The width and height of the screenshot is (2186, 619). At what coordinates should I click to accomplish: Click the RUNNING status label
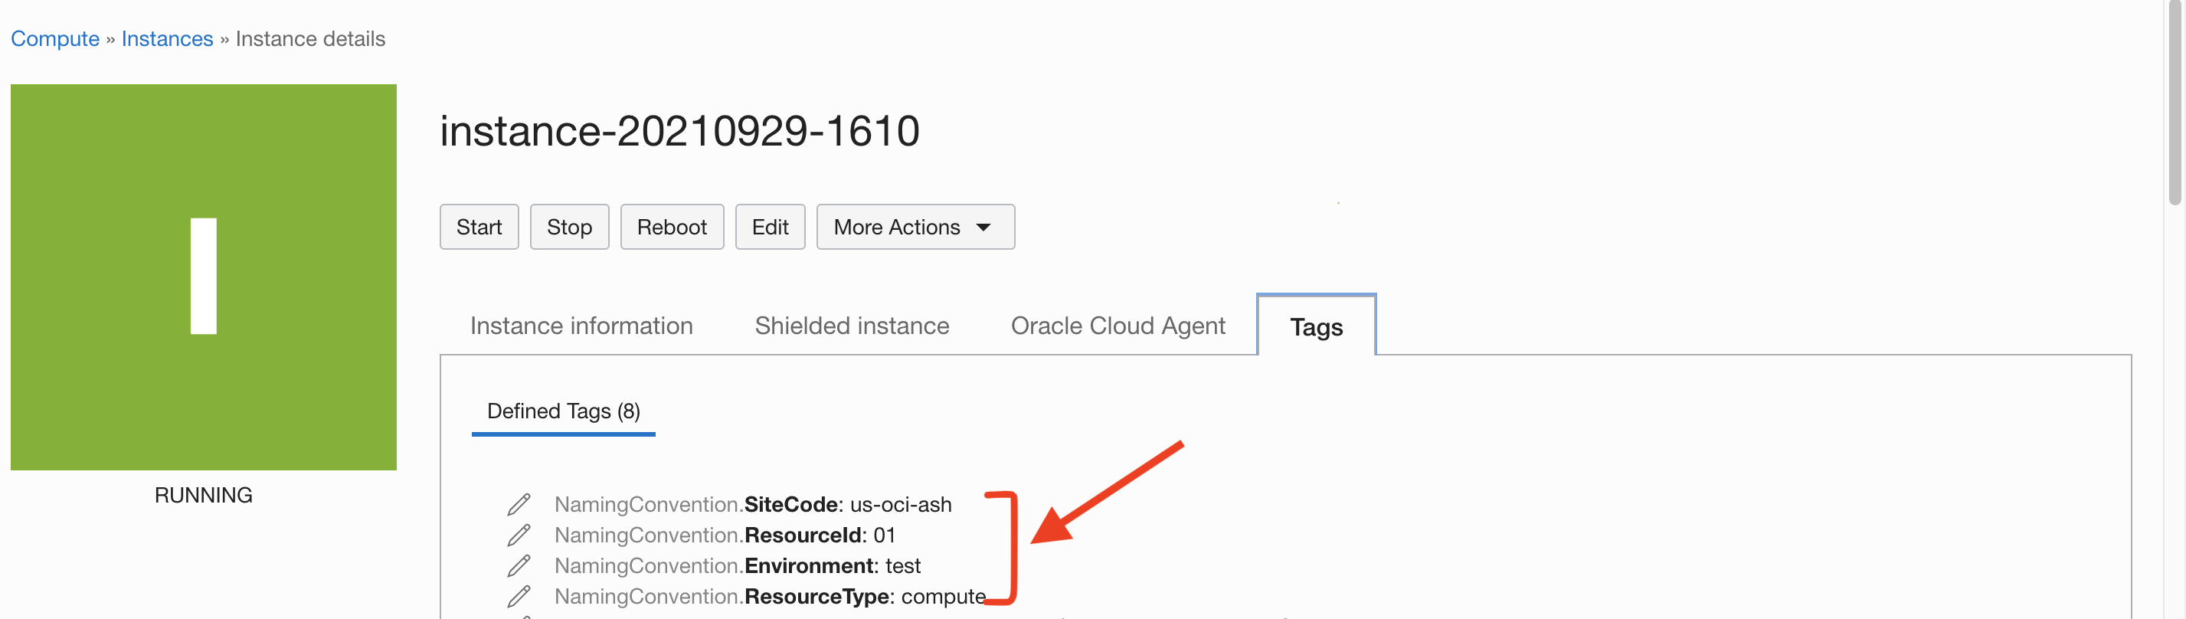[204, 495]
